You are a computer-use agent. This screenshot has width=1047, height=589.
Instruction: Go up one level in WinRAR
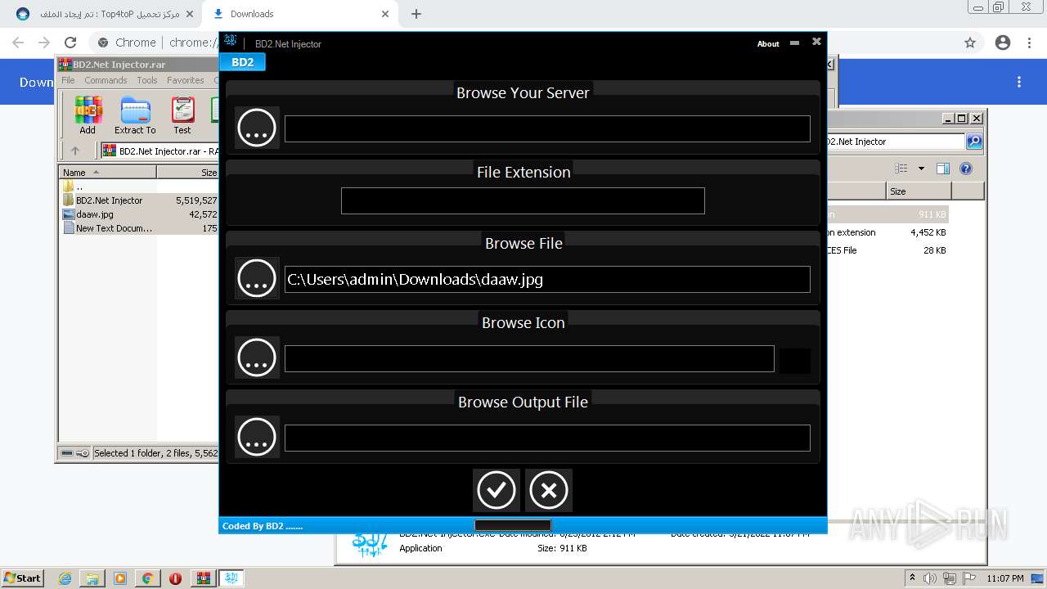point(75,151)
